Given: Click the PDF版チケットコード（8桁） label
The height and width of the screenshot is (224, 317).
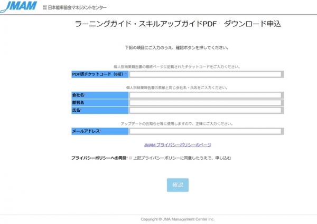Looking at the screenshot, I should (99, 74).
